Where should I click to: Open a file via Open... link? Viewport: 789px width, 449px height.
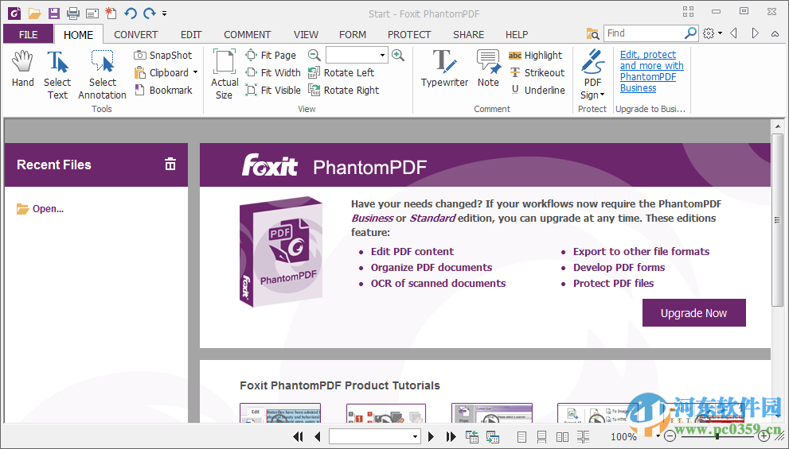pos(41,209)
